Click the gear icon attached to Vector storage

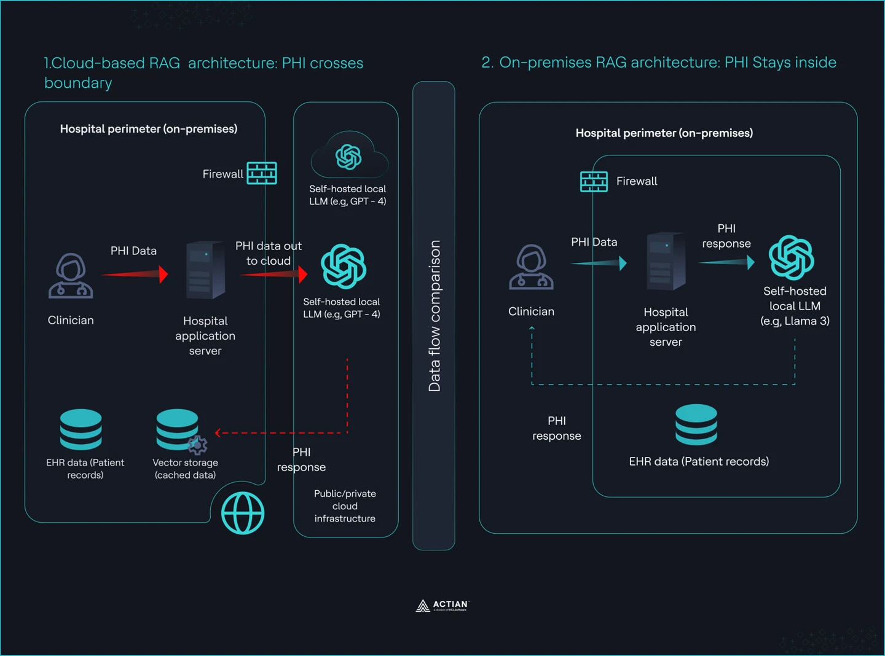pyautogui.click(x=198, y=445)
